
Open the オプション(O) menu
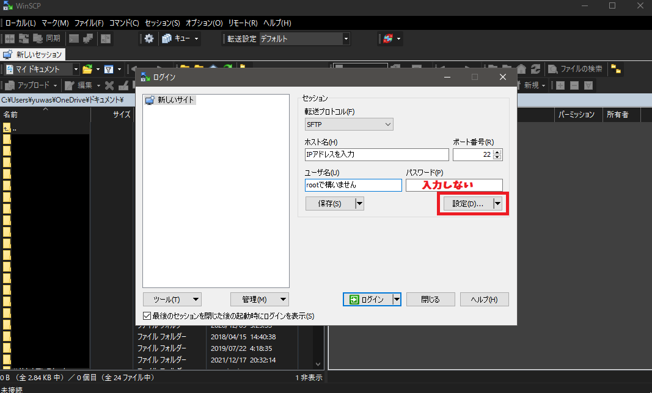click(203, 23)
